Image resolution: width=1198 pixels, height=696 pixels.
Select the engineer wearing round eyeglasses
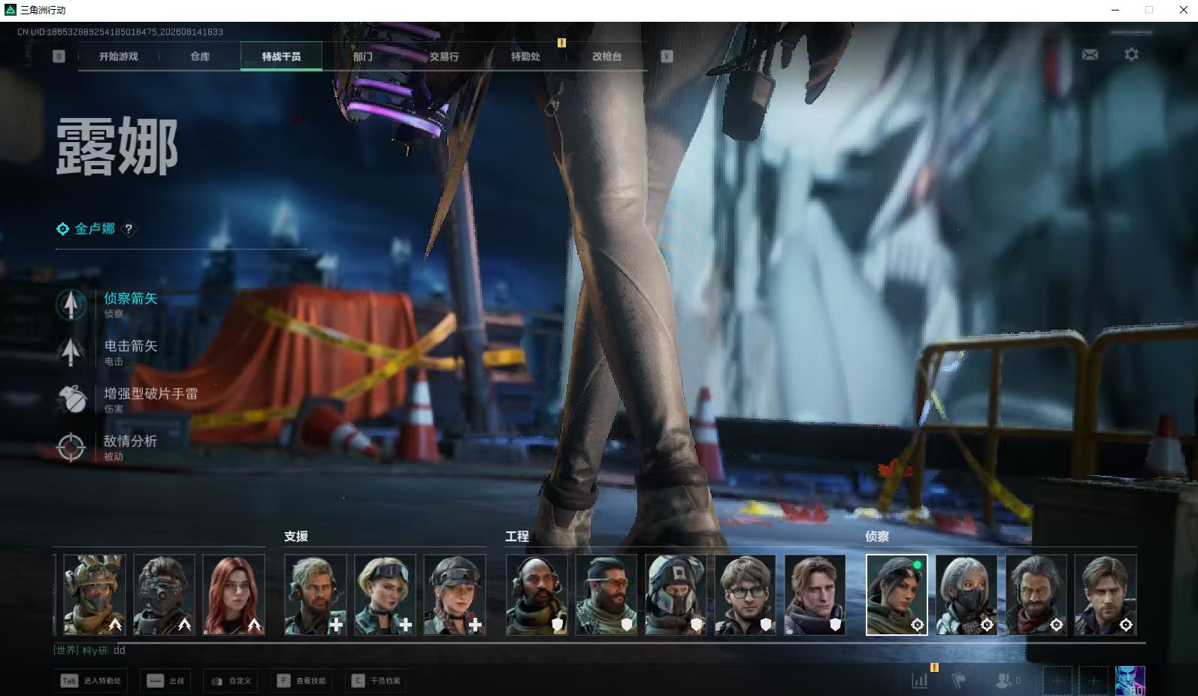745,595
